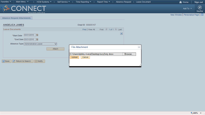
Task: Go to Absence Request breadcrumb
Action: pyautogui.click(x=123, y=2)
